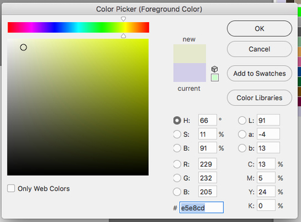
Task: Click the brightness field showing 91 percent
Action: pos(208,148)
